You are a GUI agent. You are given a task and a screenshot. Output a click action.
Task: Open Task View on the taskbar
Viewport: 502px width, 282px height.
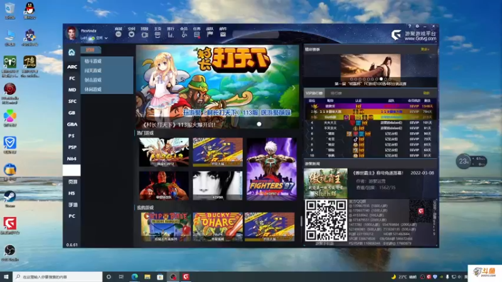(x=121, y=276)
